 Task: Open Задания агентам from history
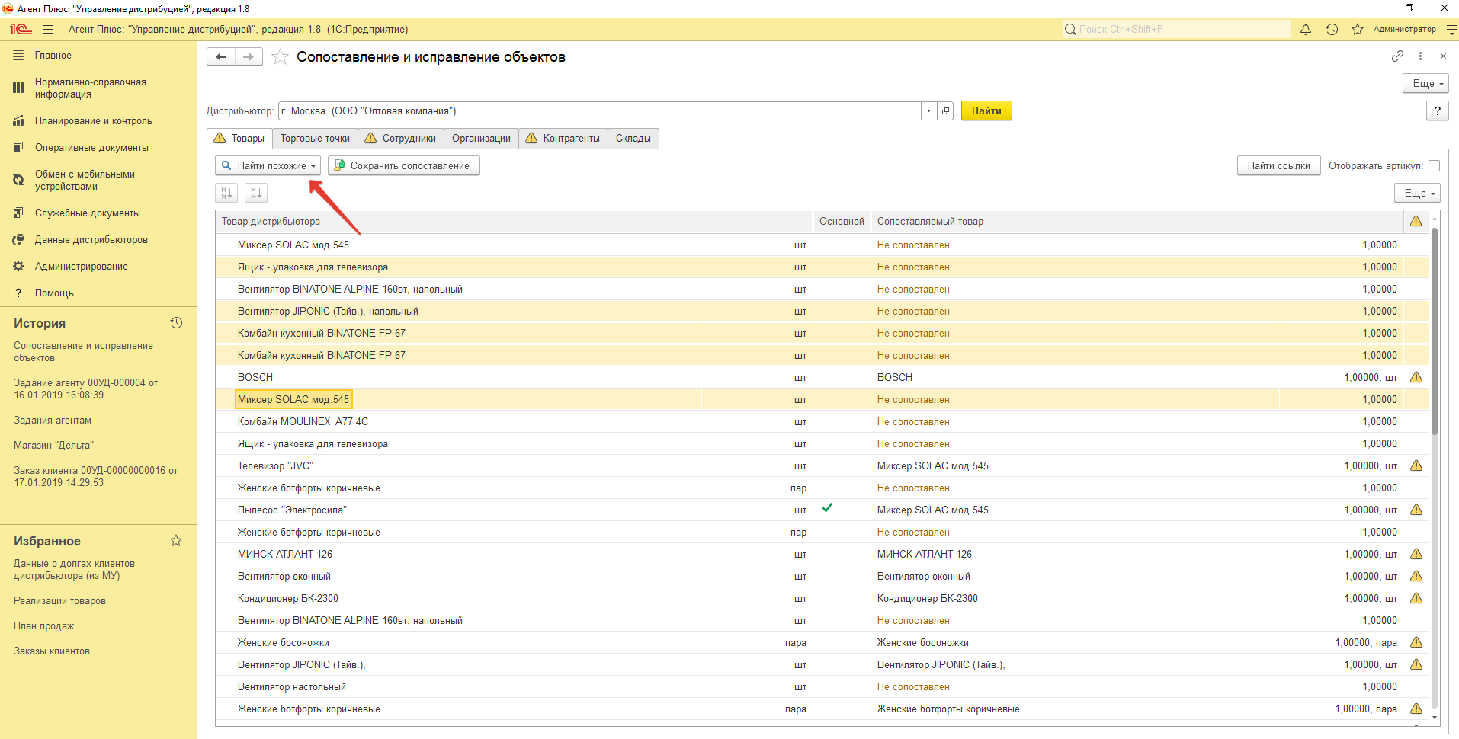pyautogui.click(x=53, y=420)
